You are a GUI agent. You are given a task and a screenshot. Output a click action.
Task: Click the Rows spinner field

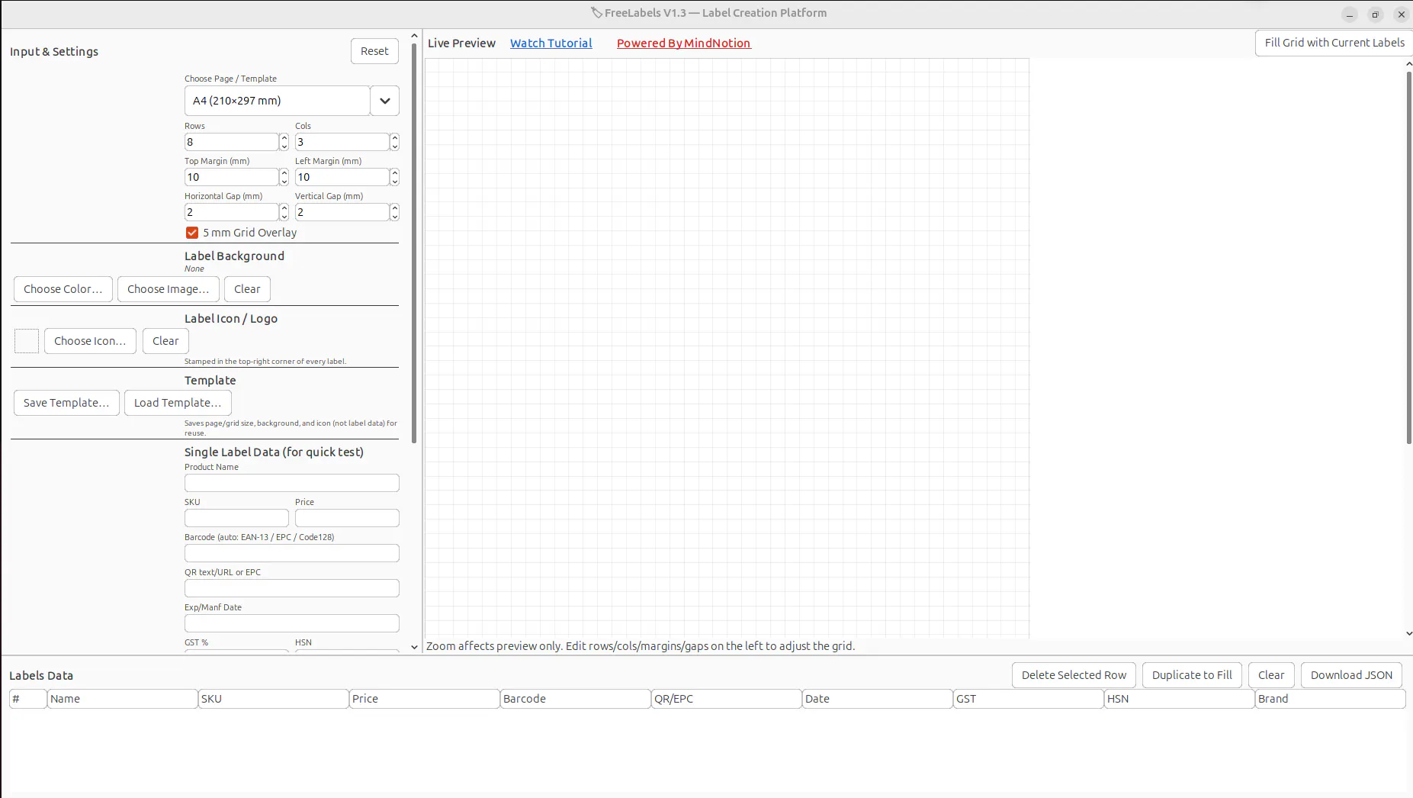click(232, 142)
